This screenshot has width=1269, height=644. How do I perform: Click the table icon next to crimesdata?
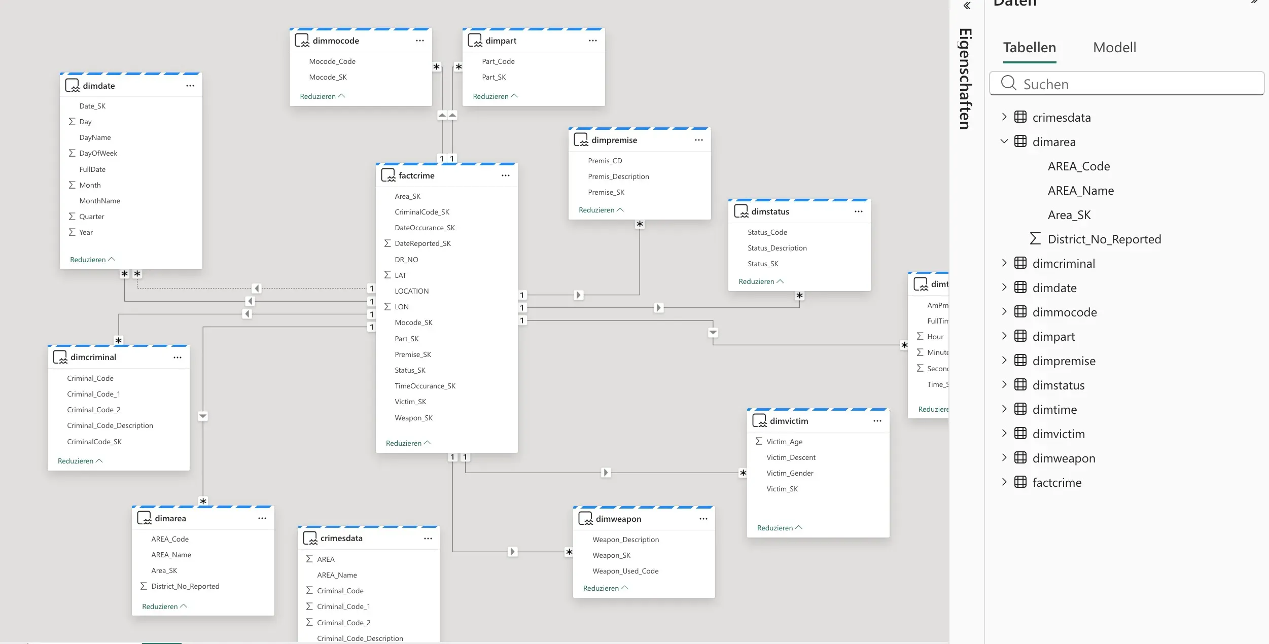click(x=1021, y=117)
